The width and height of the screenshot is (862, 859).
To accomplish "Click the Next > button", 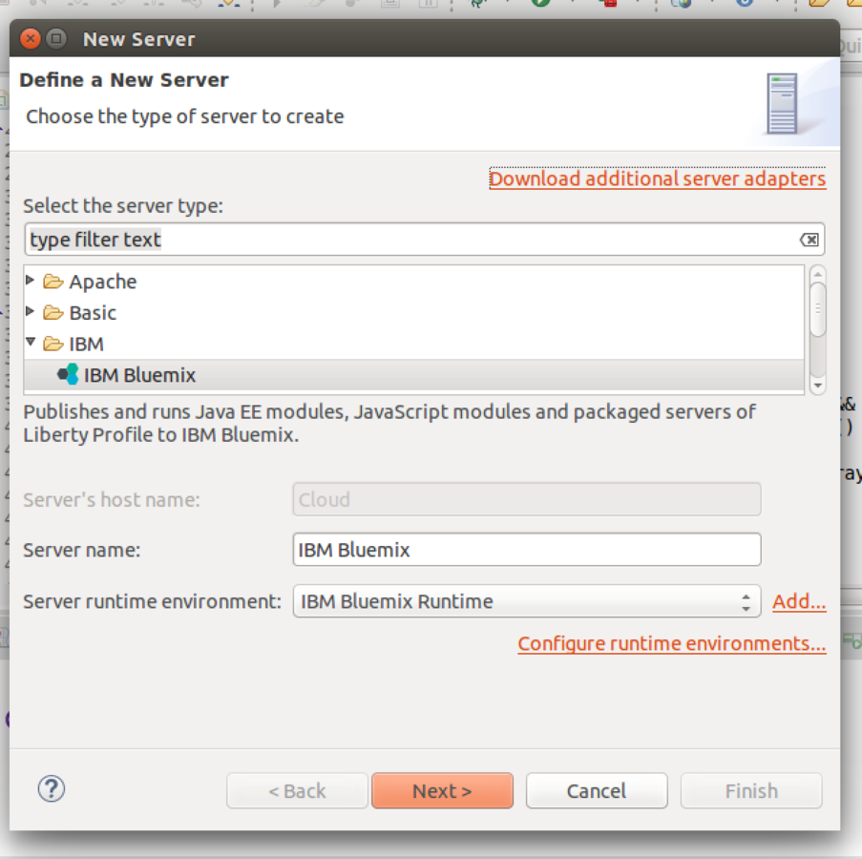I will click(x=443, y=791).
